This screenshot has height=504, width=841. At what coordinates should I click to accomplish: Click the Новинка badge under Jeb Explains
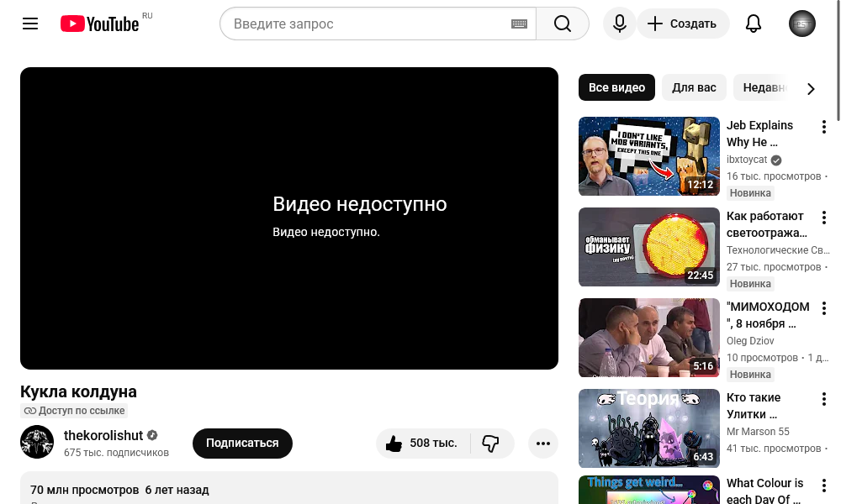click(x=750, y=193)
